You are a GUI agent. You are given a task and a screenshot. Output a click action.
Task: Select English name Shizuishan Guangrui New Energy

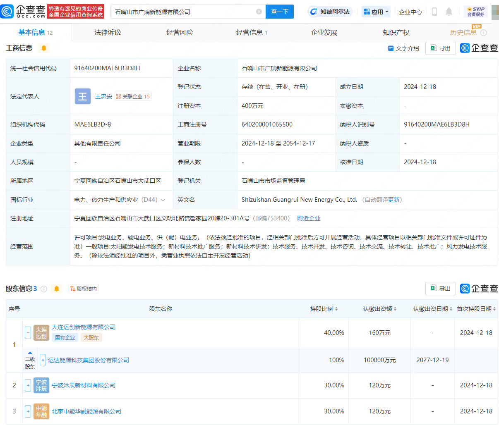point(299,200)
